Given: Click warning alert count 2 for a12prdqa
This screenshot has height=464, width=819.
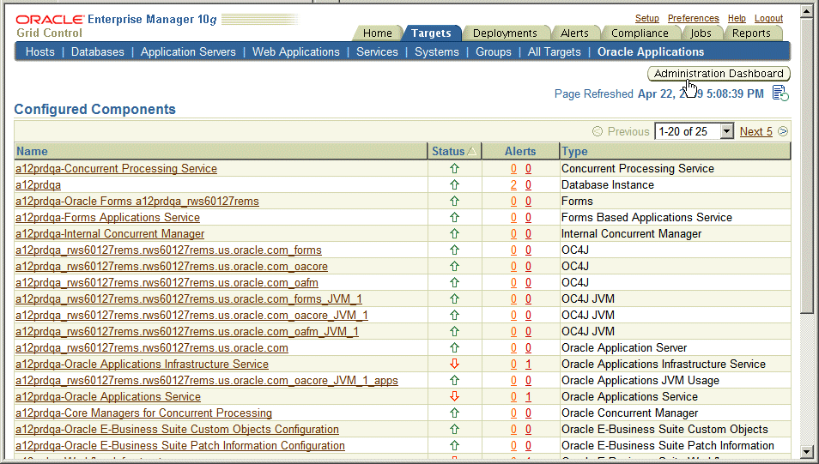Looking at the screenshot, I should 513,184.
